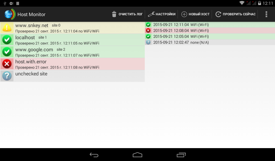This screenshot has height=161, width=275.
Task: Tap the Android home navigation button
Action: click(x=137, y=155)
